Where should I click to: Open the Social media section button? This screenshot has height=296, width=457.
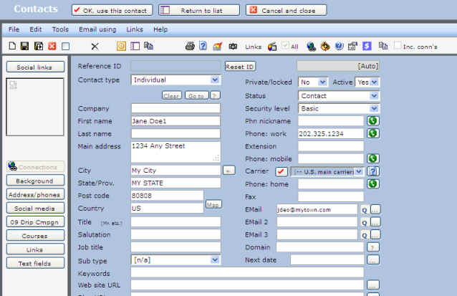pyautogui.click(x=35, y=209)
